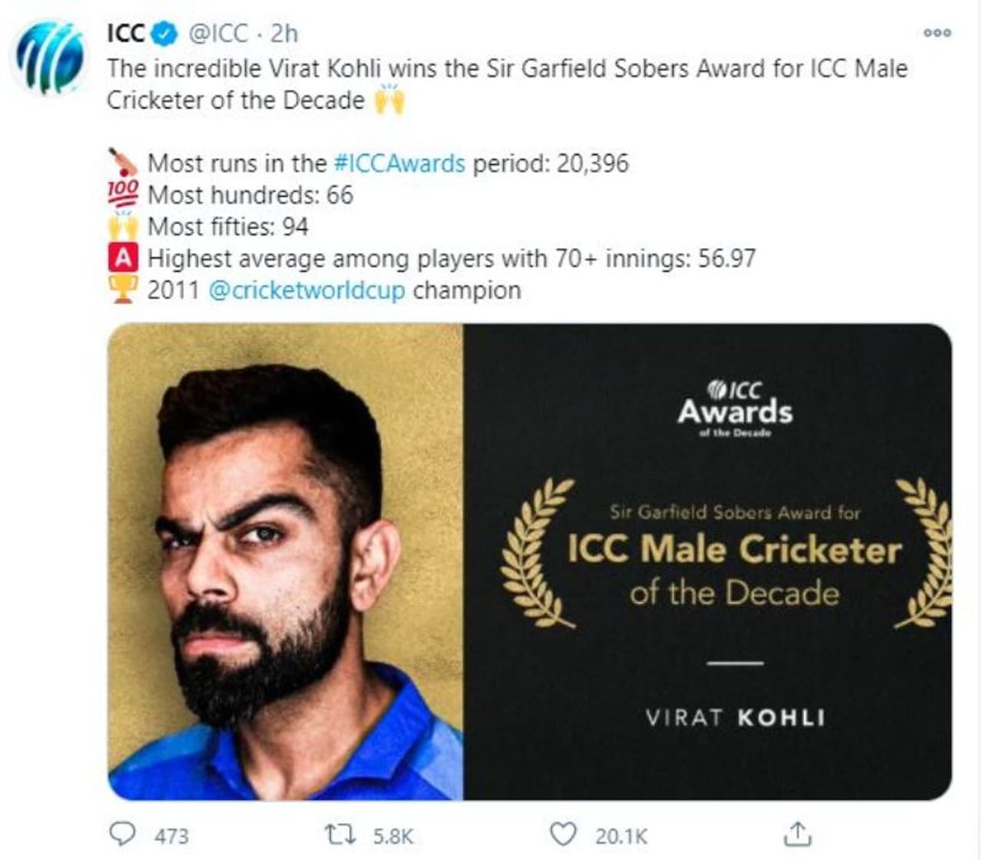Click the cricket bat emoji
Screen dimensions: 983x860
[x=123, y=164]
